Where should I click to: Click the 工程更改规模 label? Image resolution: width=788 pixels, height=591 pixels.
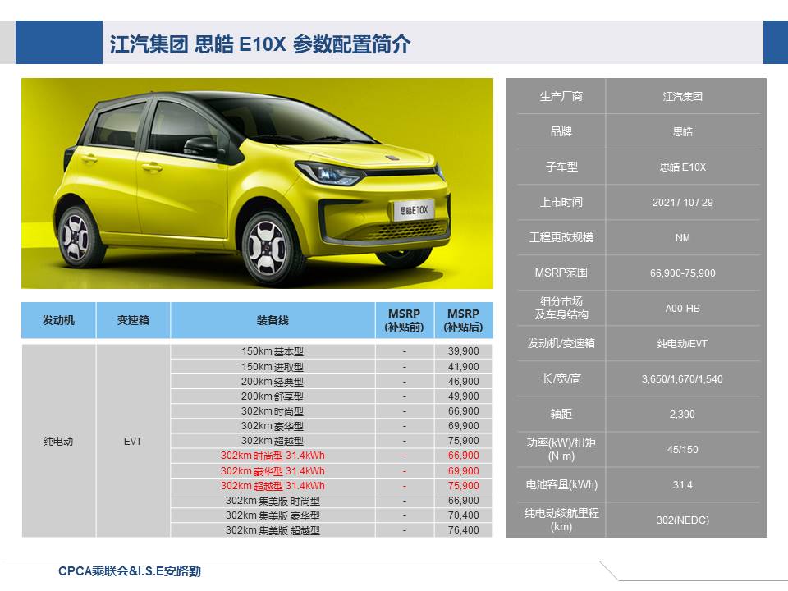(561, 237)
